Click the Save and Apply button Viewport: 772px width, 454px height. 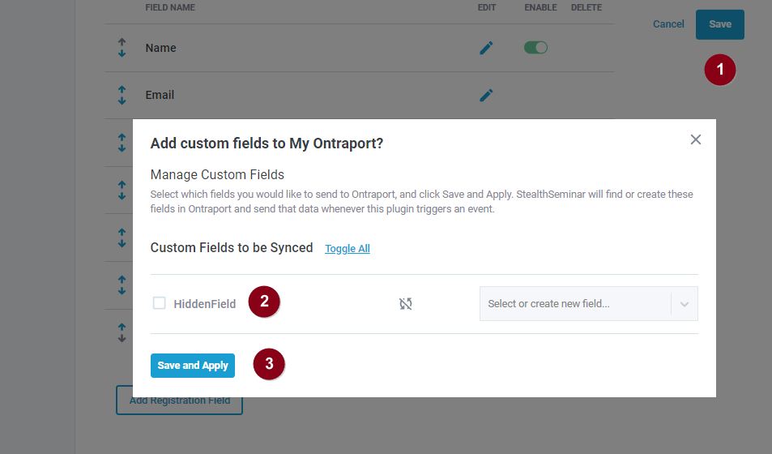point(193,366)
